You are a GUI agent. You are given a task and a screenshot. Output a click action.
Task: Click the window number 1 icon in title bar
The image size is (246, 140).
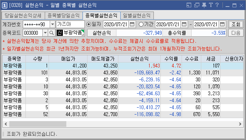(4, 5)
